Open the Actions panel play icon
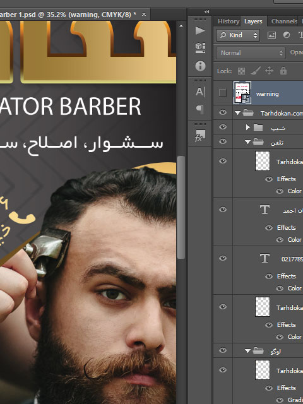This screenshot has height=404, width=303. point(200,31)
